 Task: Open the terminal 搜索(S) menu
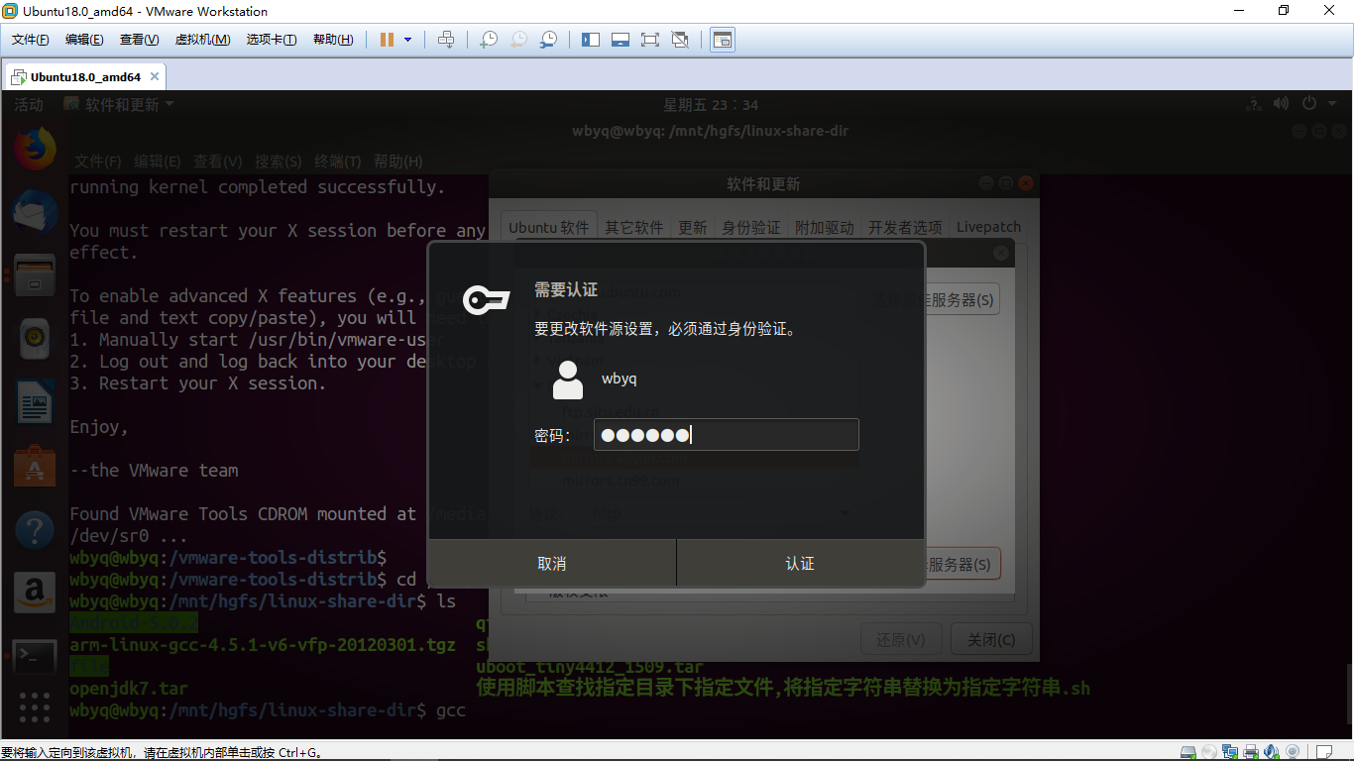(279, 162)
